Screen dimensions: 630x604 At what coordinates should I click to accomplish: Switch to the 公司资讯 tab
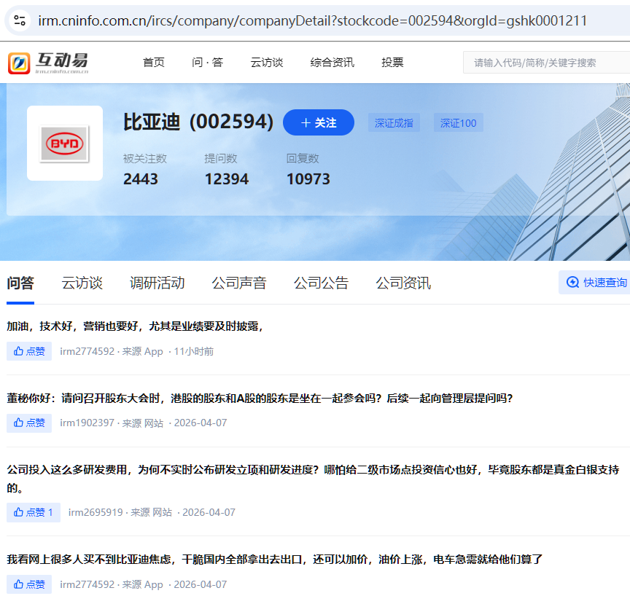click(403, 283)
